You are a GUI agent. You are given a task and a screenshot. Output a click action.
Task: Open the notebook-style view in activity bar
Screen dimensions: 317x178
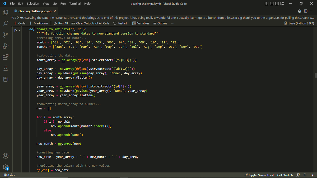click(x=6, y=79)
